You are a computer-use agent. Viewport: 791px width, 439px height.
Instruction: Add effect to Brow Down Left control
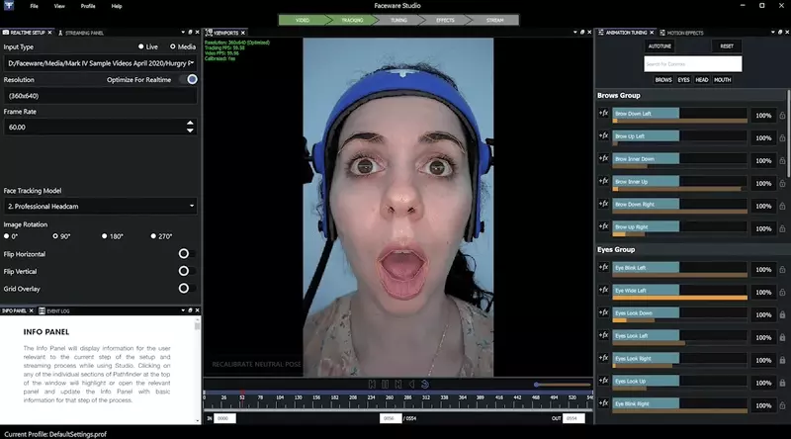click(x=603, y=113)
